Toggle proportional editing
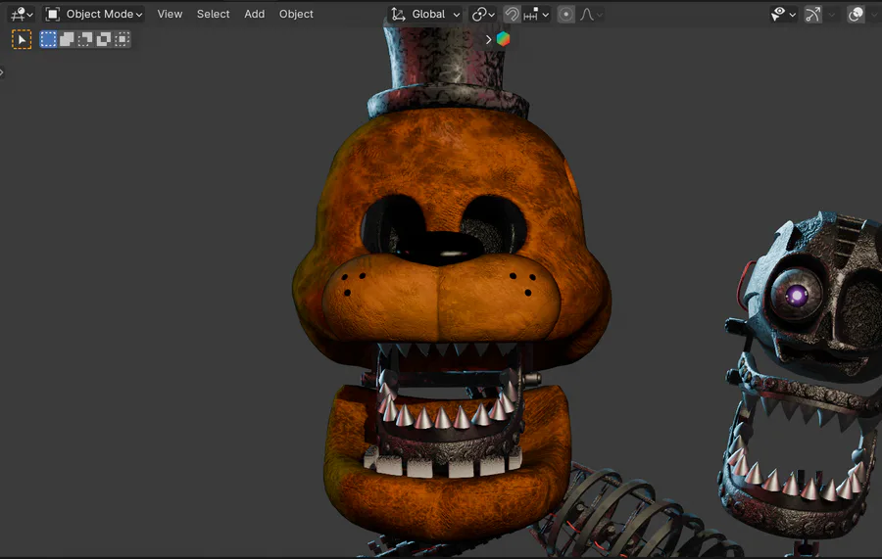This screenshot has height=559, width=882. [x=565, y=14]
